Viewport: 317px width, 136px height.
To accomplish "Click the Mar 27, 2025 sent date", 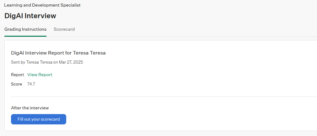I will (x=71, y=62).
